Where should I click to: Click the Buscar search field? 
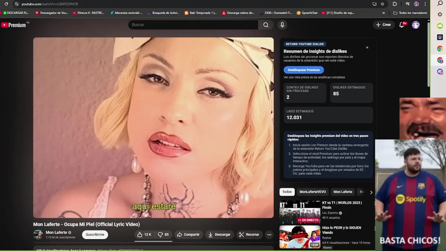tap(193, 25)
